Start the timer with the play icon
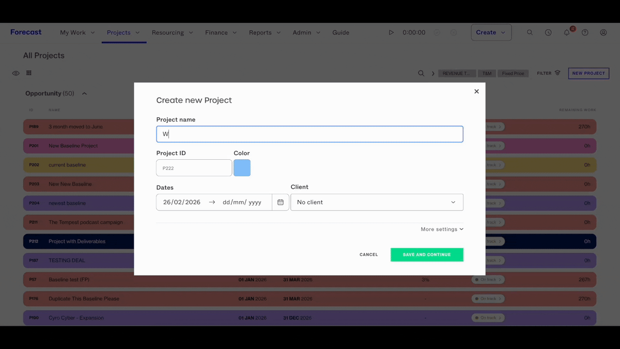 391,33
